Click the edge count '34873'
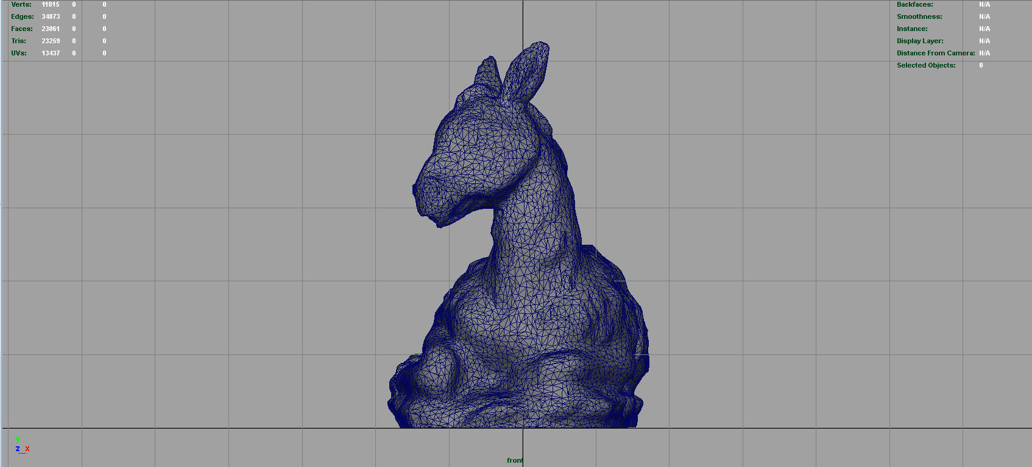The width and height of the screenshot is (1032, 467). click(51, 16)
